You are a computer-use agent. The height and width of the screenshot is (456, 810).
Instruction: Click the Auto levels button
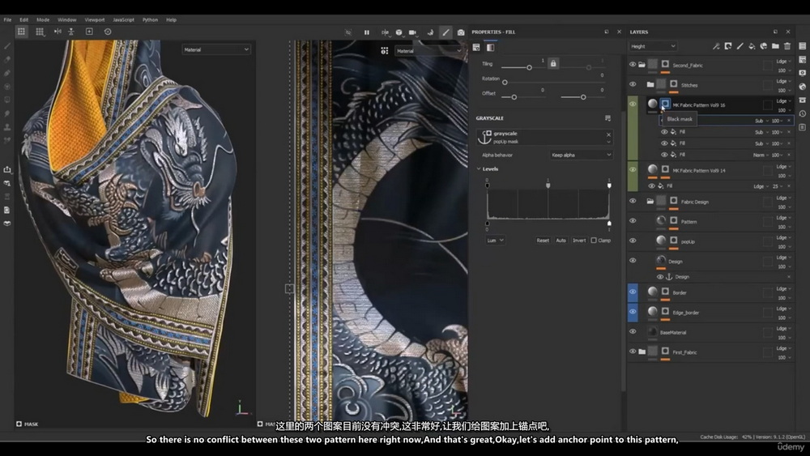click(x=561, y=240)
